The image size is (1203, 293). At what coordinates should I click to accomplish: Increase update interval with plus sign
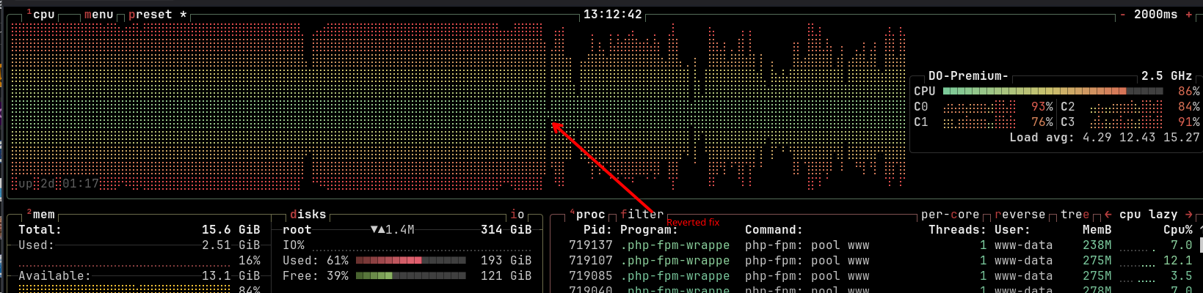[x=1189, y=15]
